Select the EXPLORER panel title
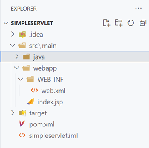 [24, 9]
